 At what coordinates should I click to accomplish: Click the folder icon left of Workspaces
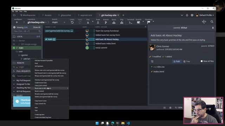14,15
